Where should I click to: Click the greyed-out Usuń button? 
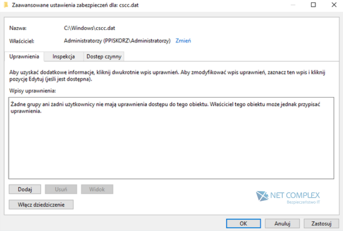tap(61, 189)
